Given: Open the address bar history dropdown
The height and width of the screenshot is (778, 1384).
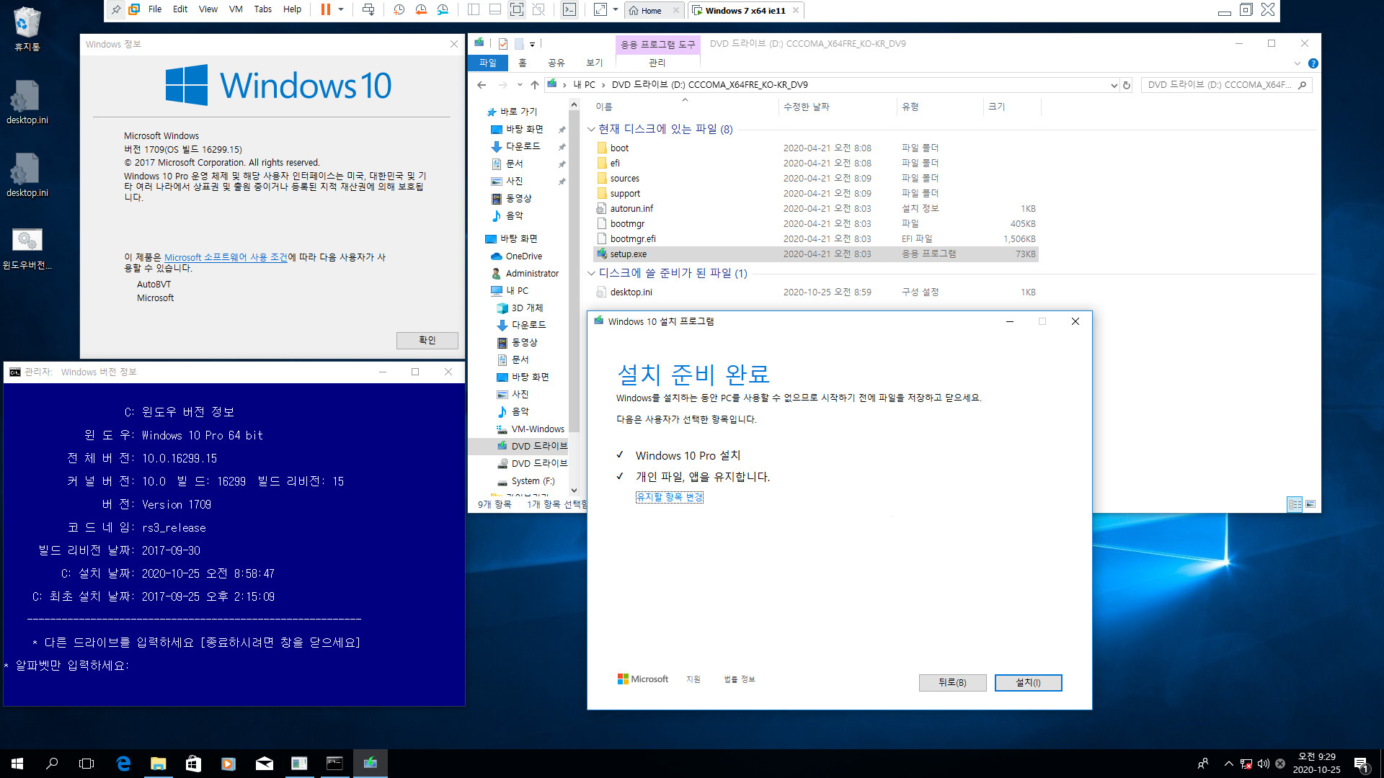Looking at the screenshot, I should (1114, 85).
